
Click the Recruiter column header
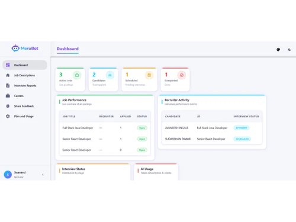click(107, 117)
